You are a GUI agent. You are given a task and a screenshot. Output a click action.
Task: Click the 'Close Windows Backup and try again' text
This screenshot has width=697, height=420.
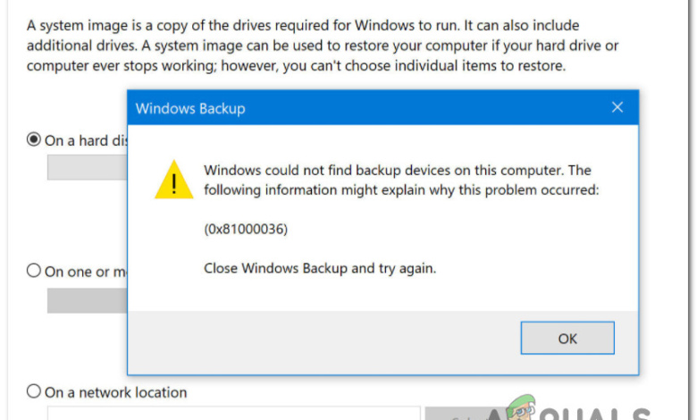pyautogui.click(x=319, y=267)
